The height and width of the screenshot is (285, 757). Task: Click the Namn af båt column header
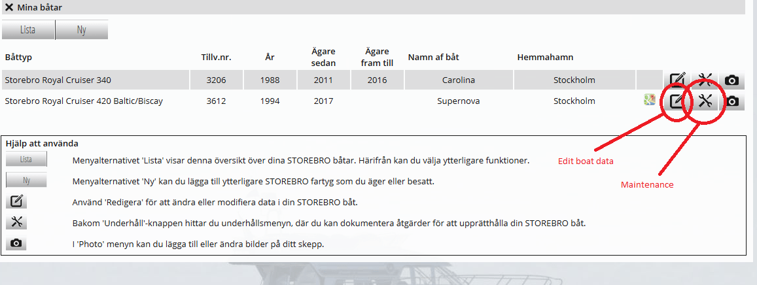[x=434, y=57]
